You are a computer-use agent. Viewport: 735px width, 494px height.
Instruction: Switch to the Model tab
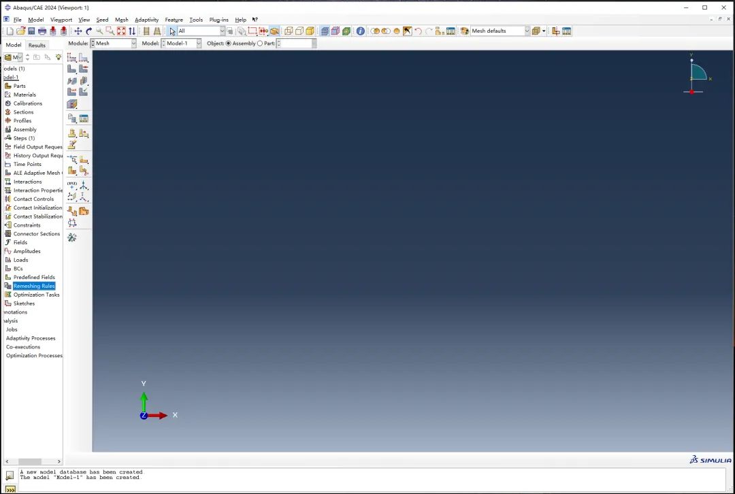pos(13,45)
